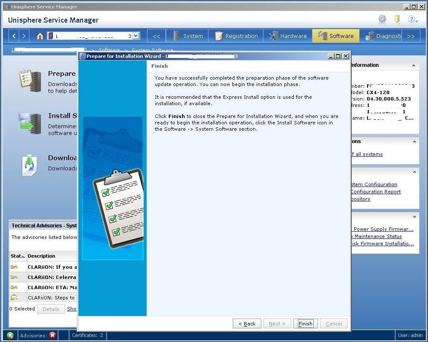Click the green status globe icon

tap(10, 336)
